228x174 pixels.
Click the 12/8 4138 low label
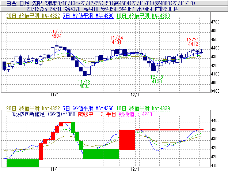[157, 79]
